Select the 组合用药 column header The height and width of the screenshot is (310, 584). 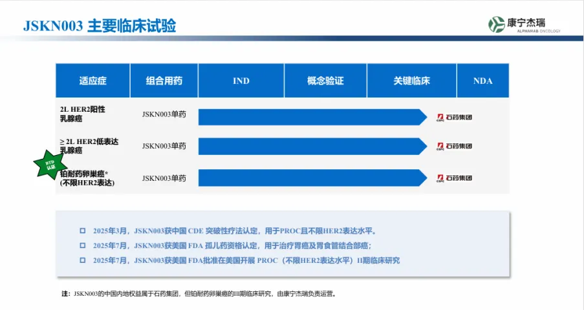tap(164, 81)
